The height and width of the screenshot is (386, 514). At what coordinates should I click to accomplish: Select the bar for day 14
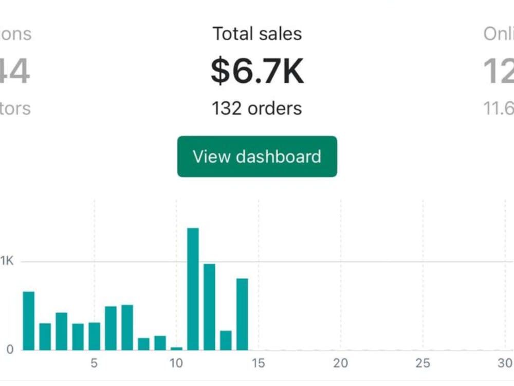click(242, 314)
